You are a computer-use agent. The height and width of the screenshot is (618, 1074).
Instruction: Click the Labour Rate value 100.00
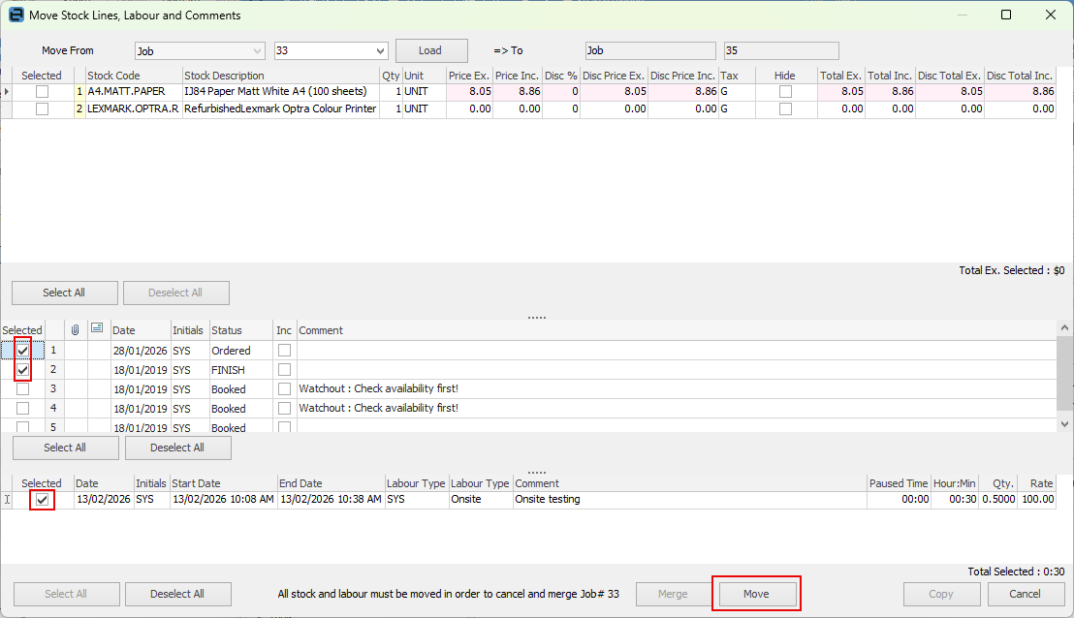1038,500
